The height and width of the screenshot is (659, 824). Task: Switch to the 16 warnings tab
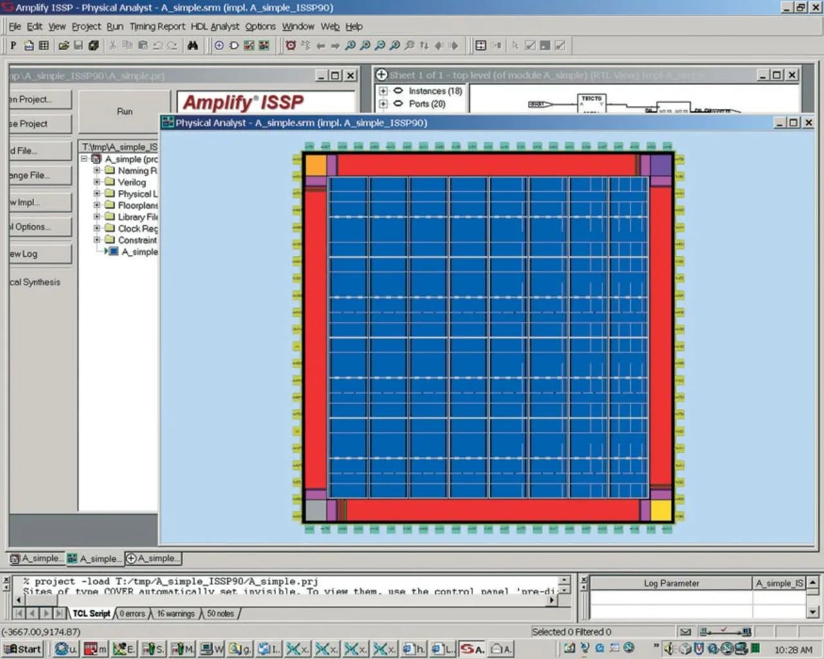click(x=175, y=614)
